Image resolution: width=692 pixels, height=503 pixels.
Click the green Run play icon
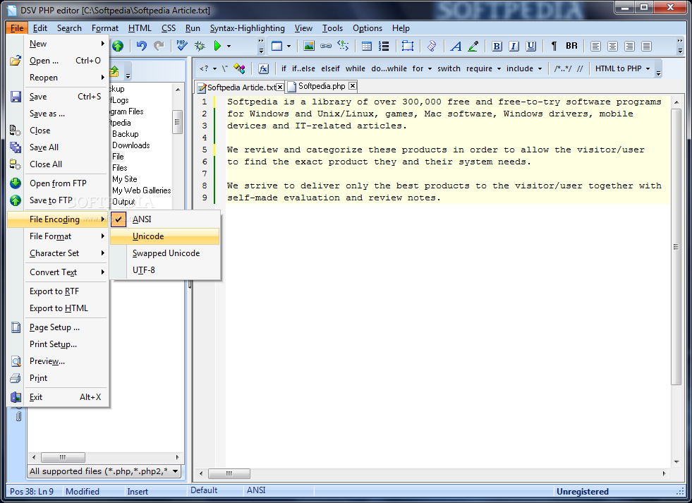(217, 46)
